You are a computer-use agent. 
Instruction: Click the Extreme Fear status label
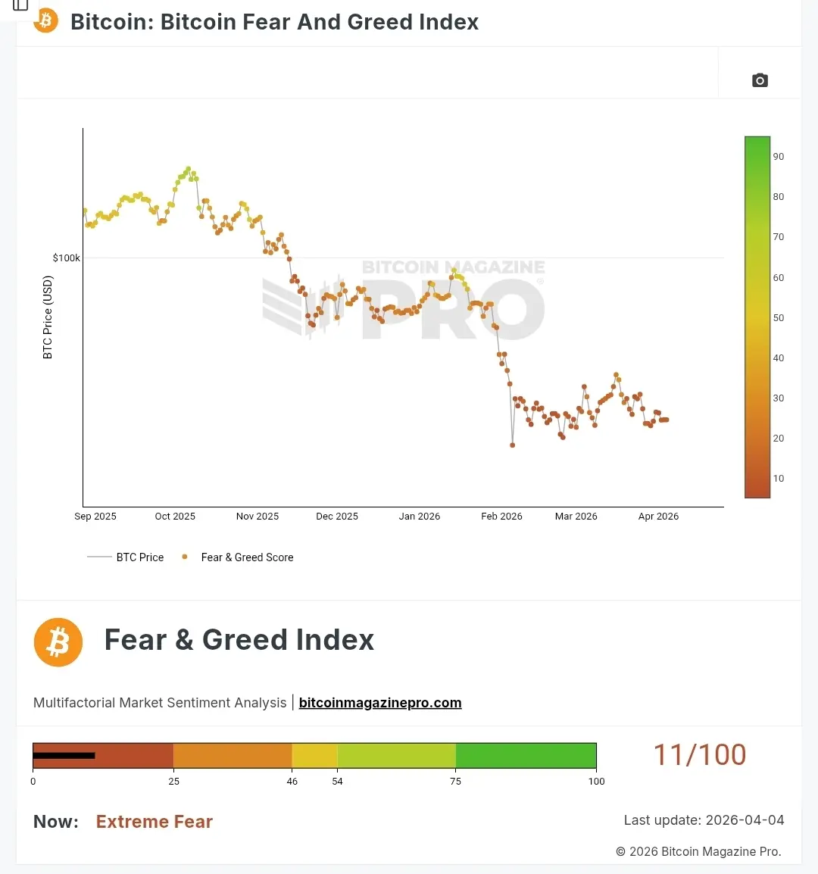click(155, 822)
